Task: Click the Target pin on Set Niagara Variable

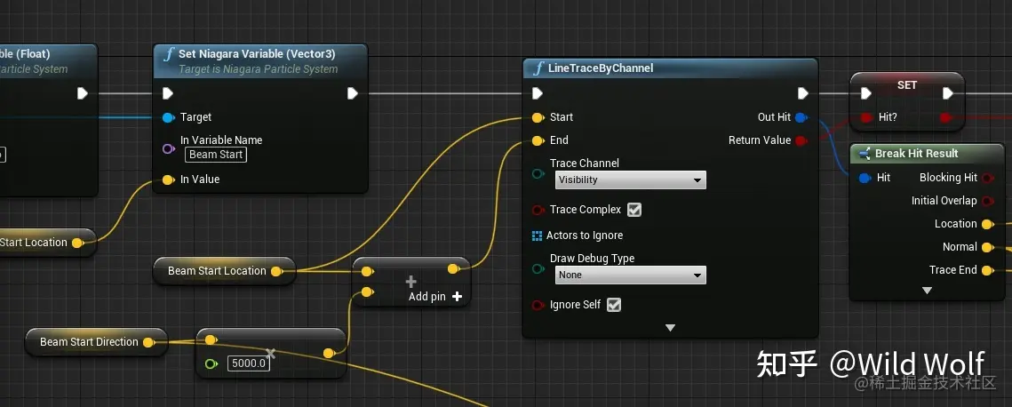Action: (x=169, y=117)
